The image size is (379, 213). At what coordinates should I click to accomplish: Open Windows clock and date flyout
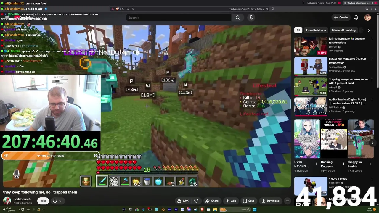pyautogui.click(x=11, y=209)
